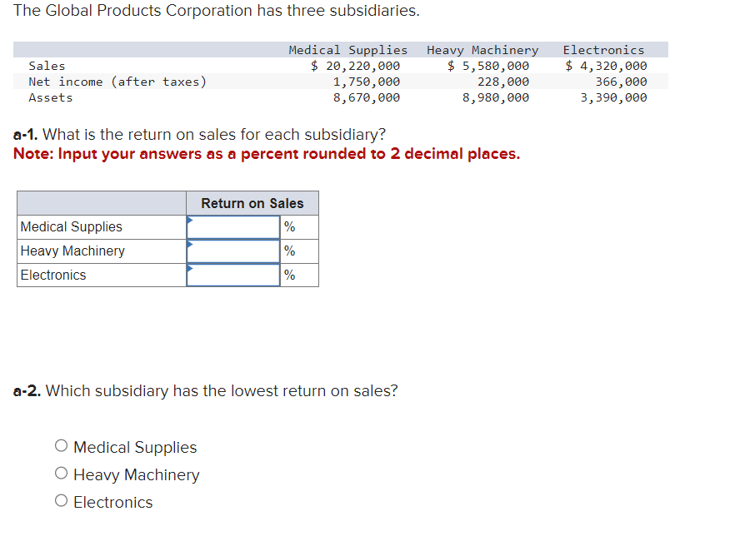Click the Heavy Machinery column header
740x546 pixels.
click(482, 50)
